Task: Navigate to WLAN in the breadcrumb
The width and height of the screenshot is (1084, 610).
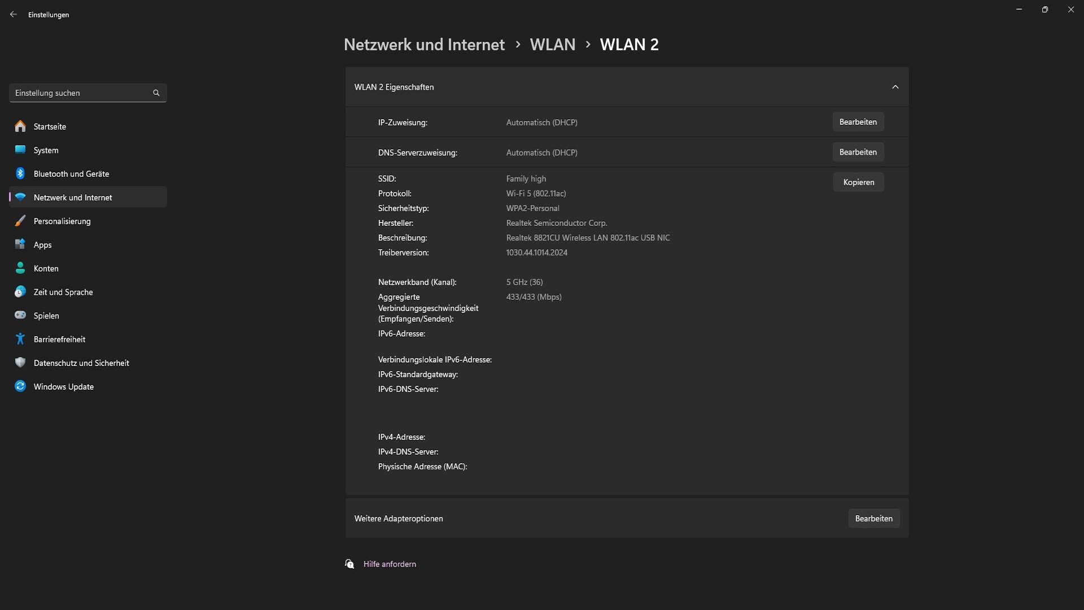Action: coord(552,44)
